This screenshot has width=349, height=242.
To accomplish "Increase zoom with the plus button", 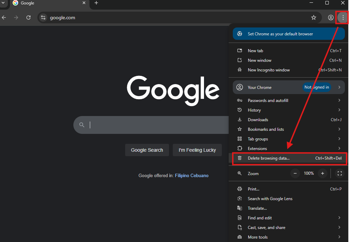I will 322,173.
